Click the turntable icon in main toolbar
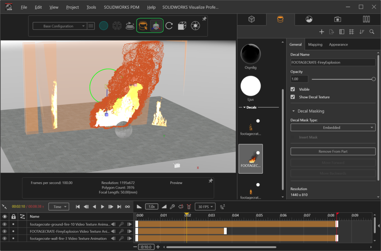 click(x=130, y=26)
